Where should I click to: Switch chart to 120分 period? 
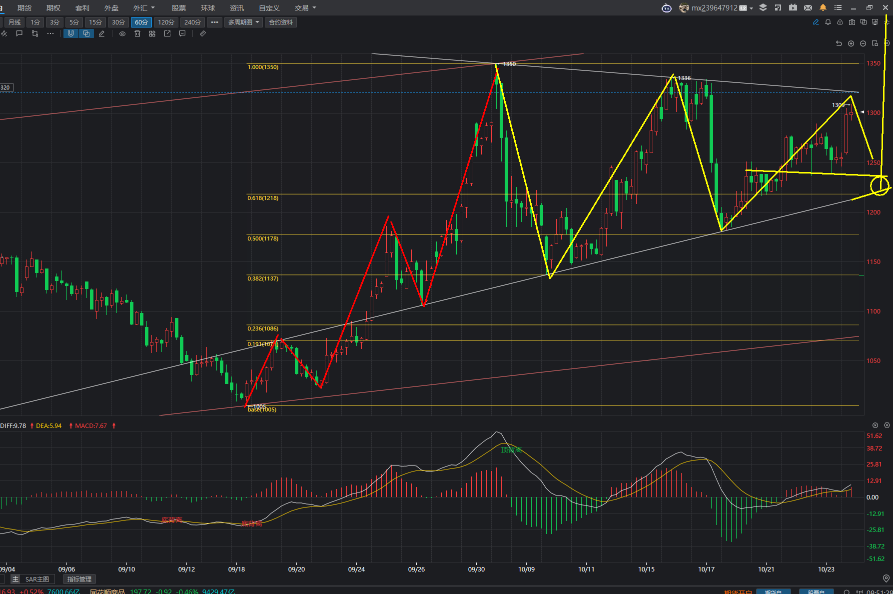pos(166,22)
